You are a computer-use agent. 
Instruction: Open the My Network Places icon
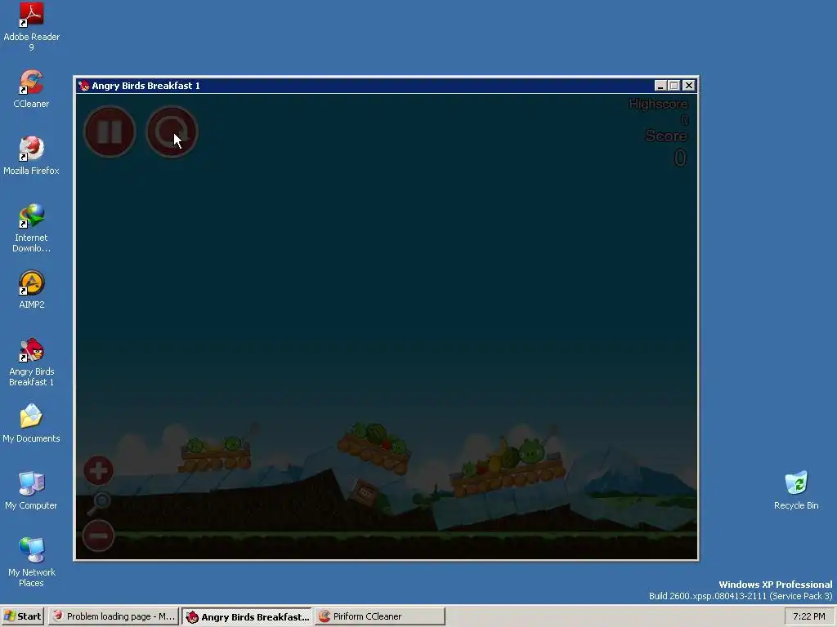pos(32,563)
